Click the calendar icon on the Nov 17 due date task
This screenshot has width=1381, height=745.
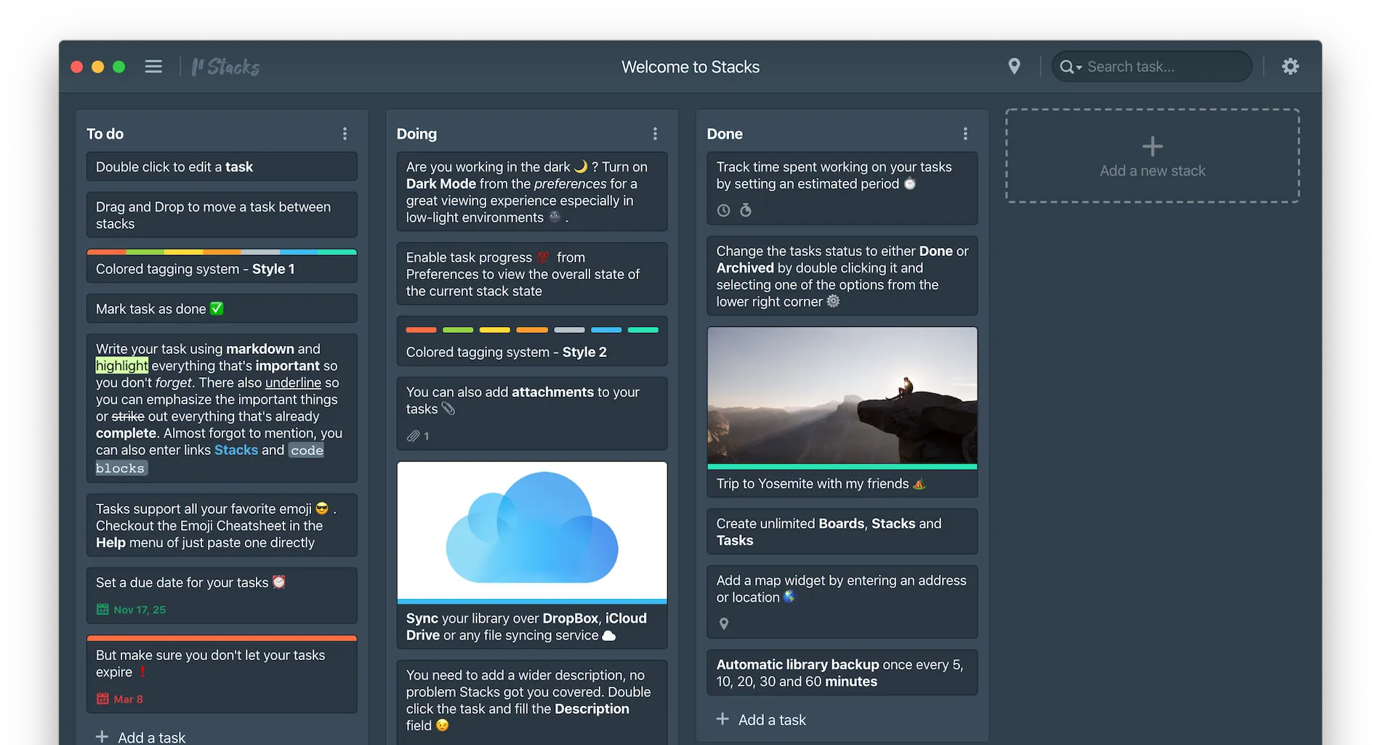[x=102, y=609]
